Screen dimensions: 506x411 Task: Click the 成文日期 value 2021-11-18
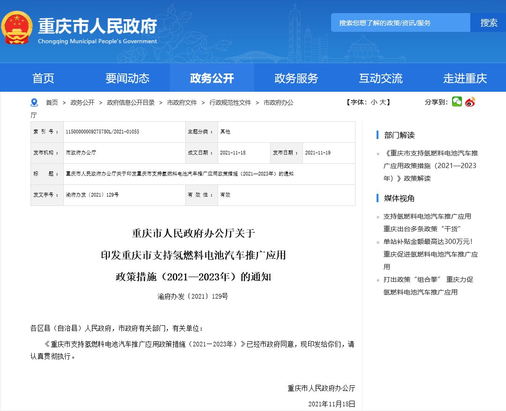[233, 153]
